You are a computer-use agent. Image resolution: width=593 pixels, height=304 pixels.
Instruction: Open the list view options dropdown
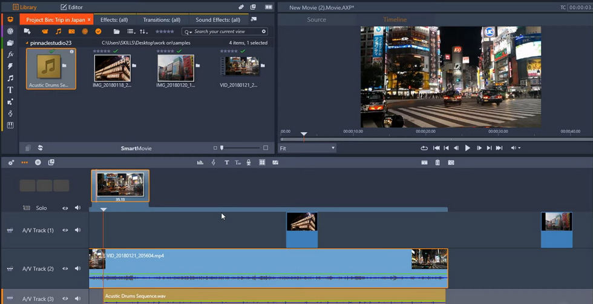click(x=131, y=31)
